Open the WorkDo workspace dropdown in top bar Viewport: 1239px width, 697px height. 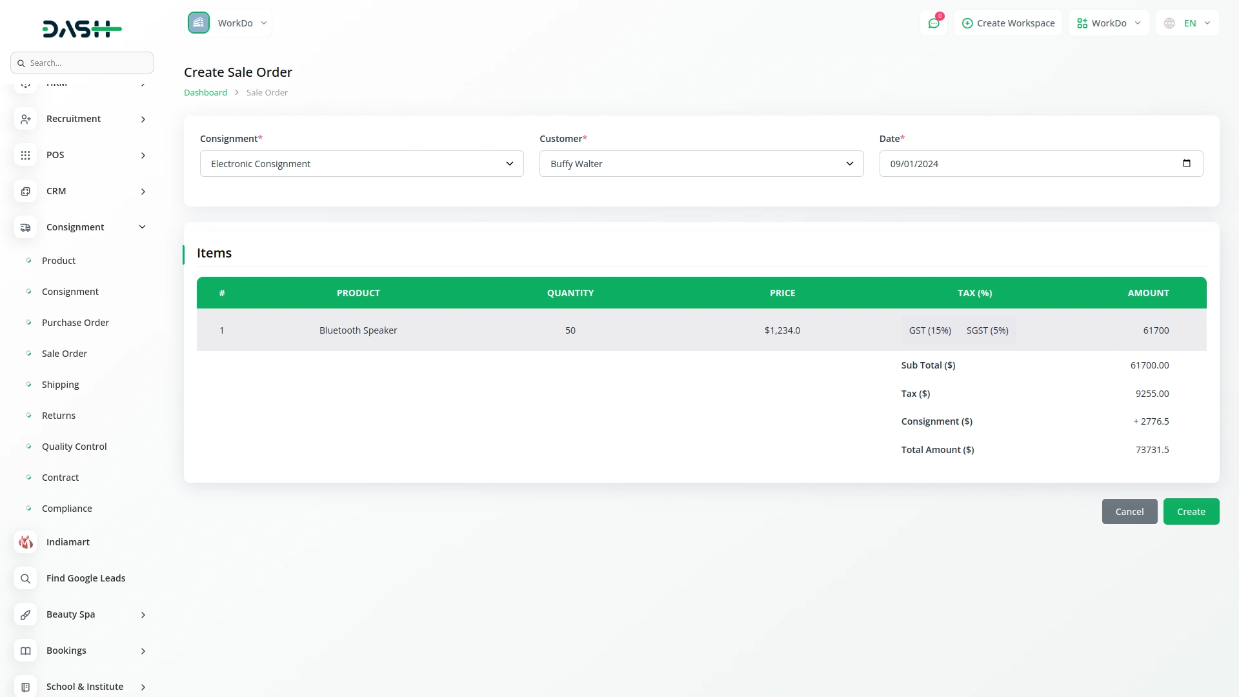(x=1108, y=23)
